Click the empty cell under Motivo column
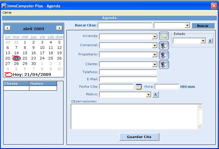219x149 pixels. click(x=43, y=88)
